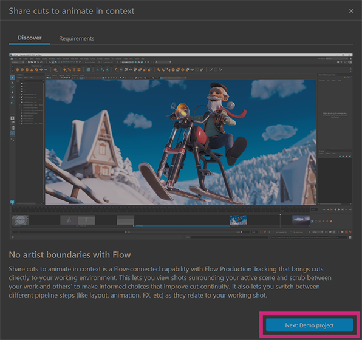The image size is (362, 340).
Task: Click the paragraph starting 'Share cuts to animate in context is'
Action: pos(170,282)
